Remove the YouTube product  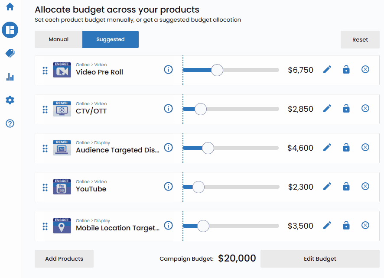click(x=365, y=187)
